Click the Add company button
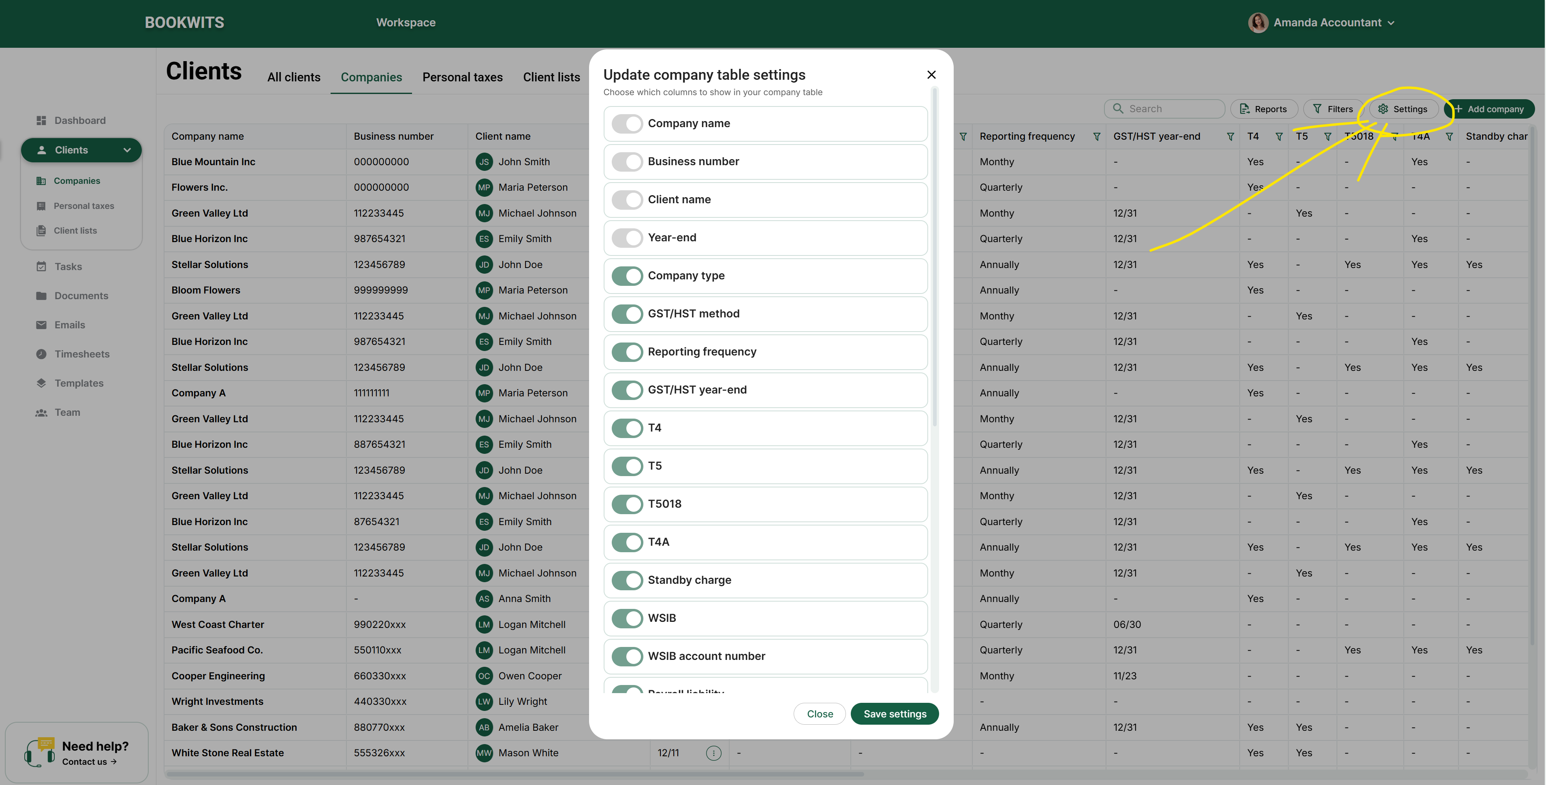The height and width of the screenshot is (785, 1546). click(x=1489, y=109)
